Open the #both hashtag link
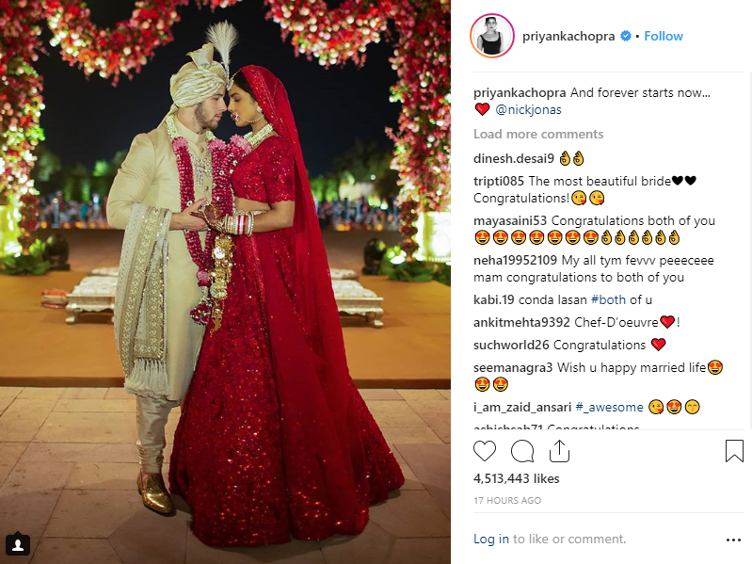This screenshot has height=564, width=752. click(x=608, y=299)
